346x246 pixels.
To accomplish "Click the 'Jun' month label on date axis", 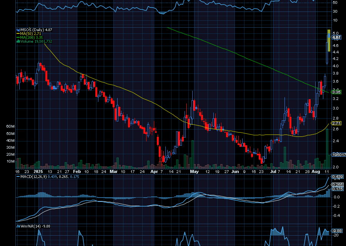I will 235,171.
